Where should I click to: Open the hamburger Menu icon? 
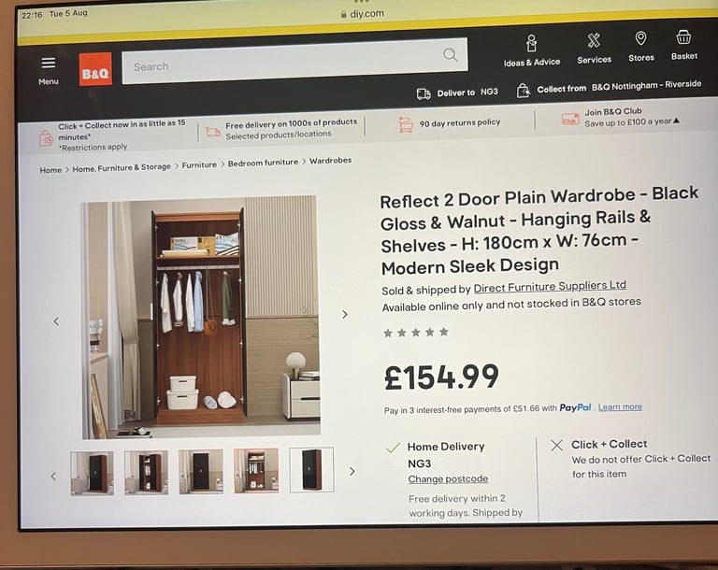point(49,63)
